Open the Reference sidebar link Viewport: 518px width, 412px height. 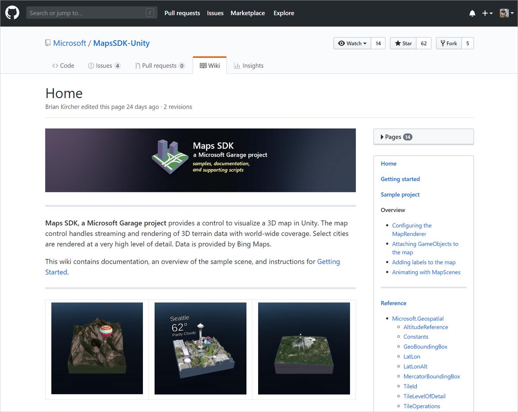tap(393, 303)
